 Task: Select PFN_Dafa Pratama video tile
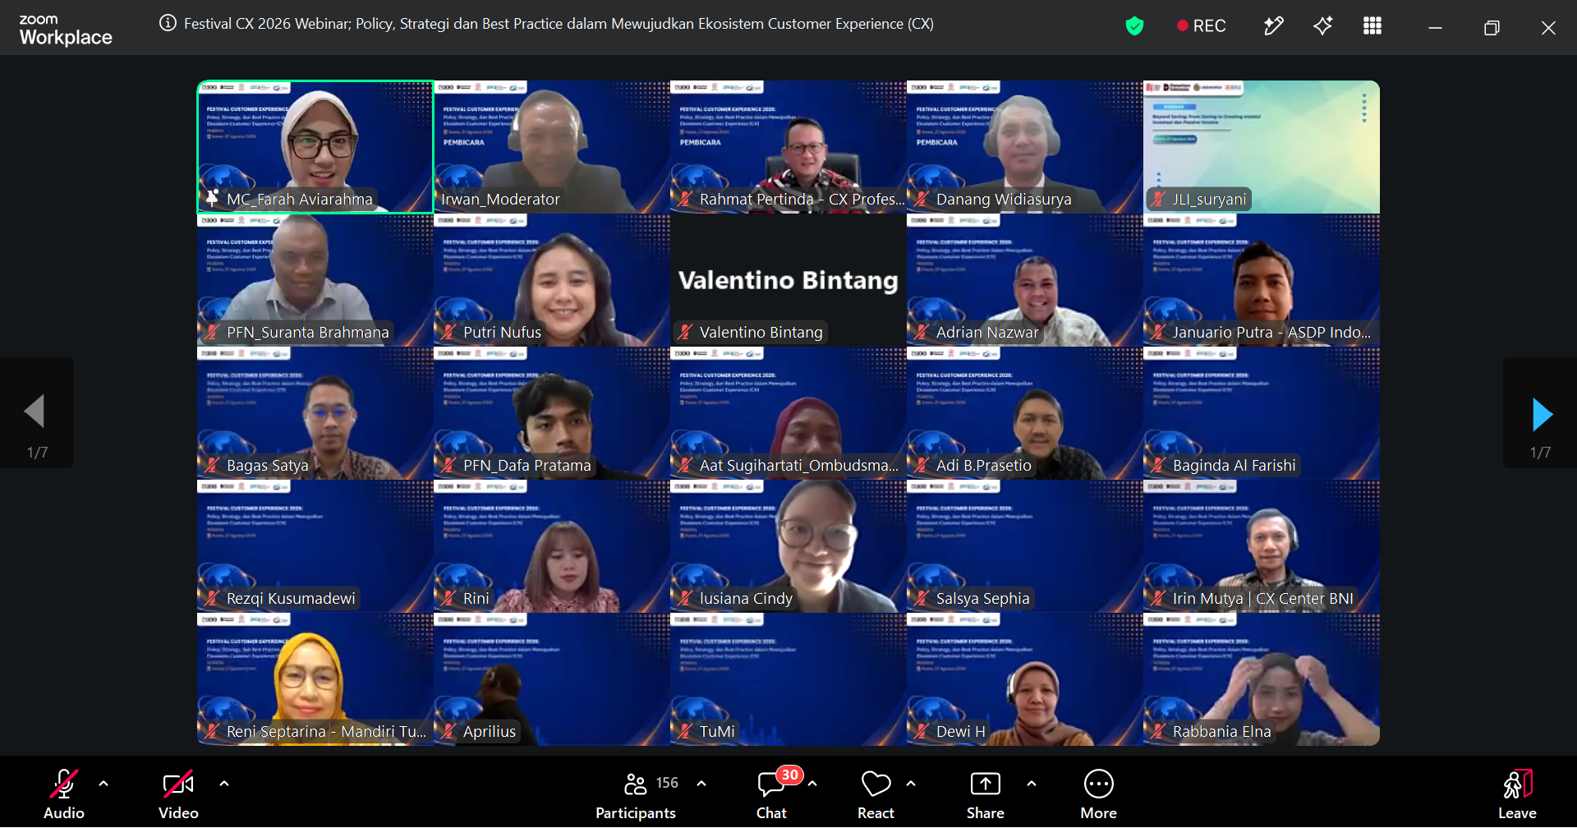point(552,413)
